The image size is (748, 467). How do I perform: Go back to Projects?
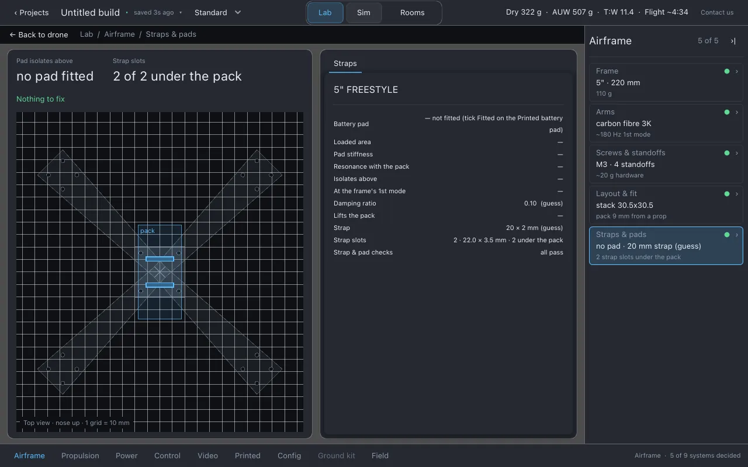tap(32, 12)
